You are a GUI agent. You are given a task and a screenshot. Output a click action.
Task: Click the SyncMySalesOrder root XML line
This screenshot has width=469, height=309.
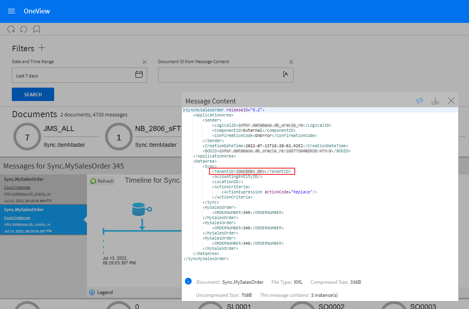coord(224,110)
